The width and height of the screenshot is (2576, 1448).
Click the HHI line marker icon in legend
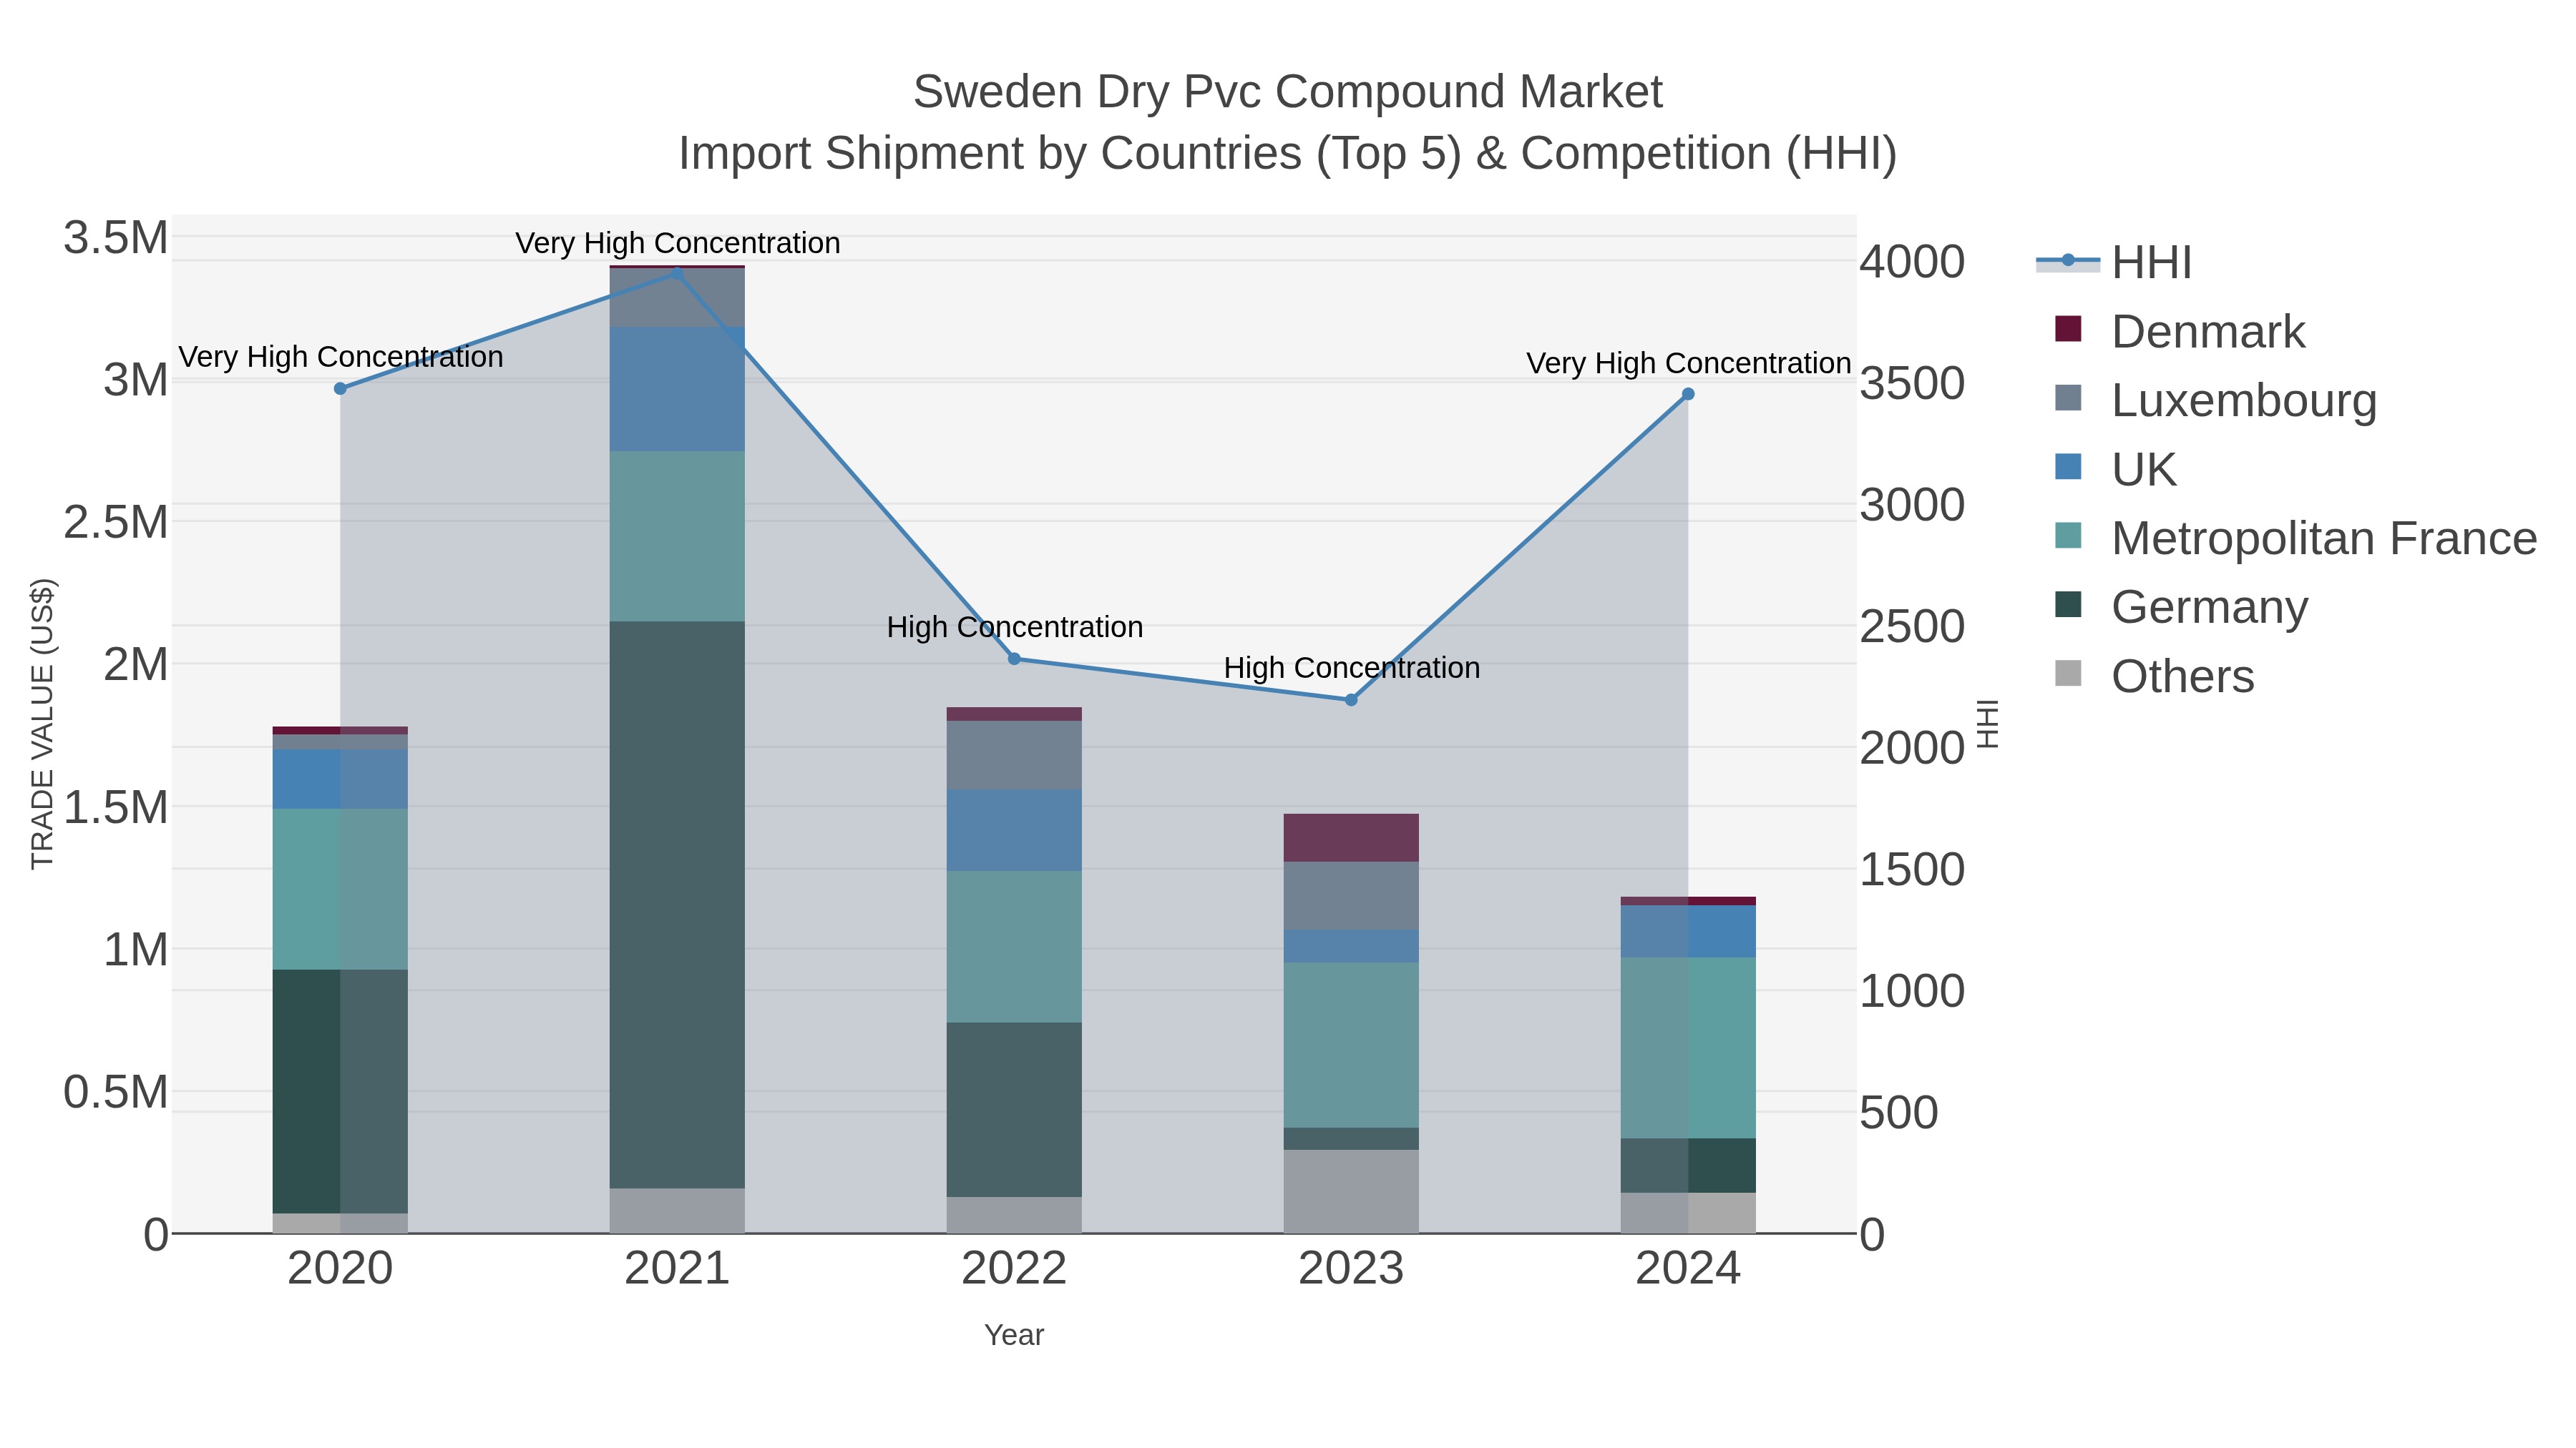pyautogui.click(x=2068, y=261)
